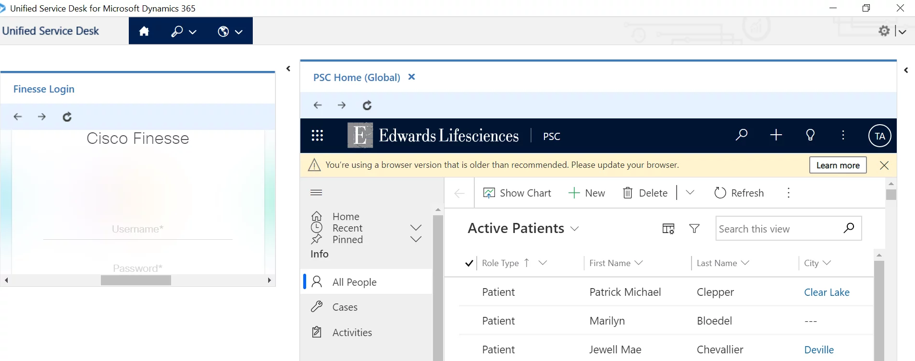Click Finesse horizontal scrollbar thumb
The width and height of the screenshot is (915, 361).
136,280
